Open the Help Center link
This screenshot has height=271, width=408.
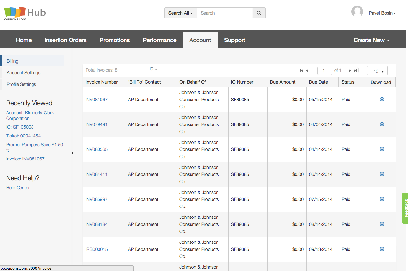click(18, 188)
